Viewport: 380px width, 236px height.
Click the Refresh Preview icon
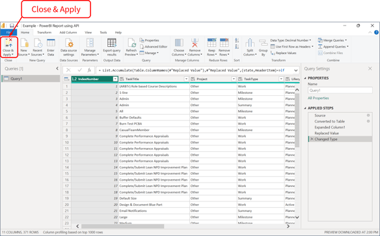point(131,43)
